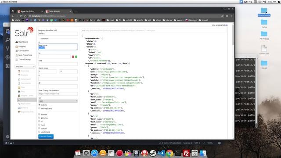
Task: Open the Documents folder on desktop
Action: pos(264,12)
